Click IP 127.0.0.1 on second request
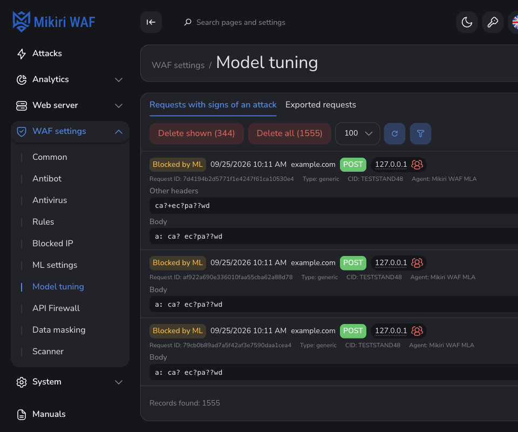 pos(391,263)
